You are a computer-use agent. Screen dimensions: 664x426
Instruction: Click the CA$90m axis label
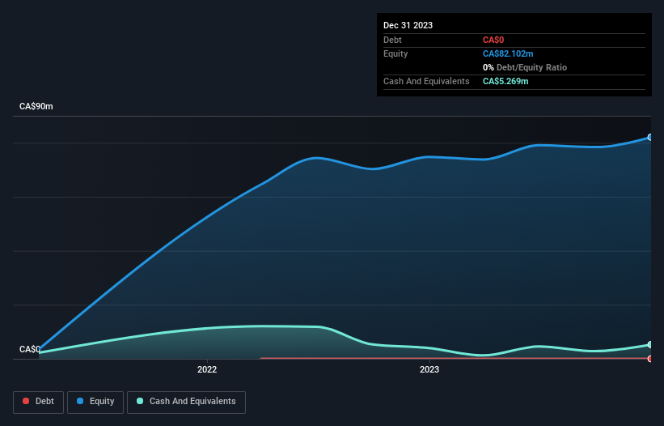tap(36, 106)
